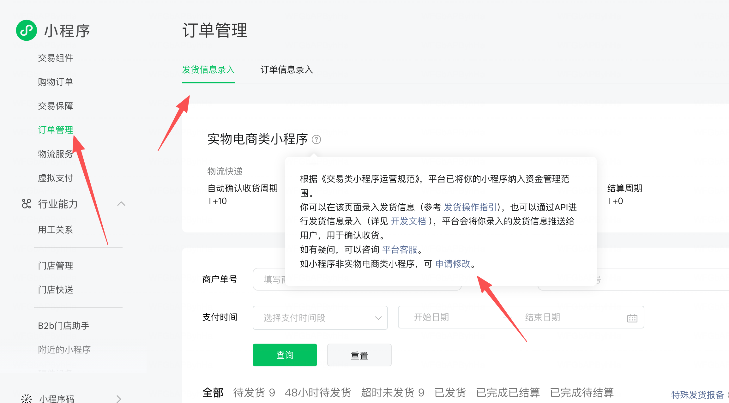Open the calendar icon in date range
This screenshot has height=403, width=729.
coord(632,318)
